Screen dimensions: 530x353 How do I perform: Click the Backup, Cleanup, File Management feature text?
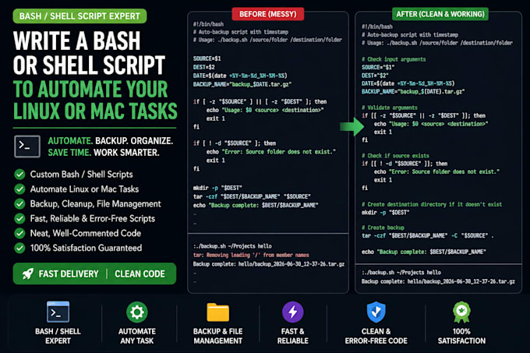click(x=96, y=204)
